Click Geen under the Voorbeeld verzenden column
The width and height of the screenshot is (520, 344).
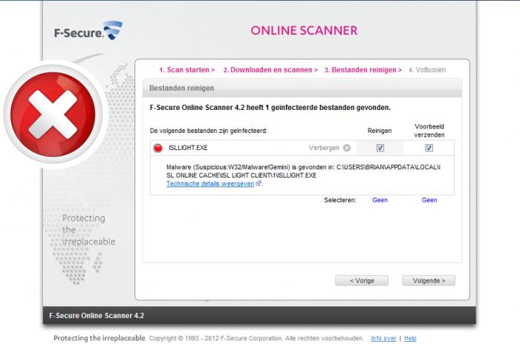[x=429, y=200]
